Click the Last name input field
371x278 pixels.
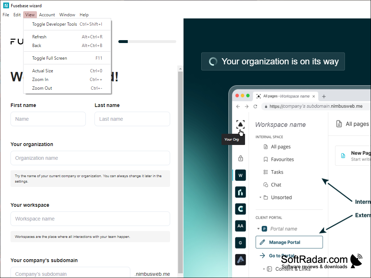pos(132,119)
